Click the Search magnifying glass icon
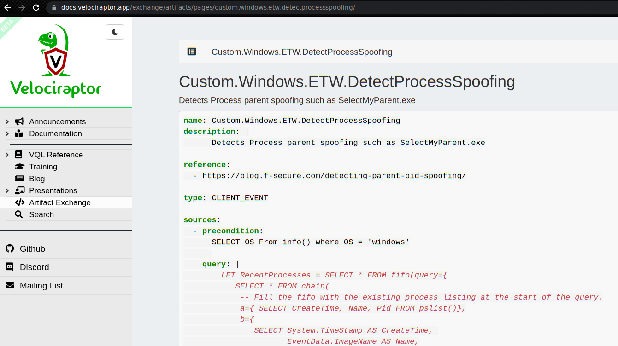 click(x=19, y=214)
